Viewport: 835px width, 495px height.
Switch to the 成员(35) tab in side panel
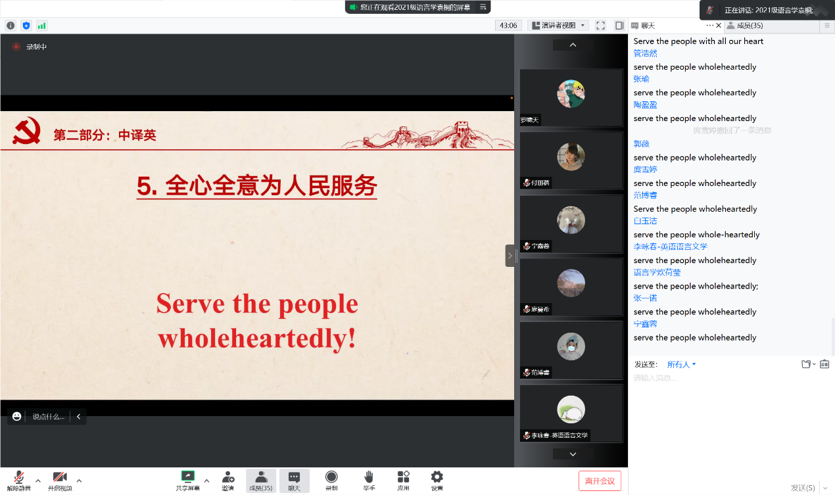(x=750, y=26)
